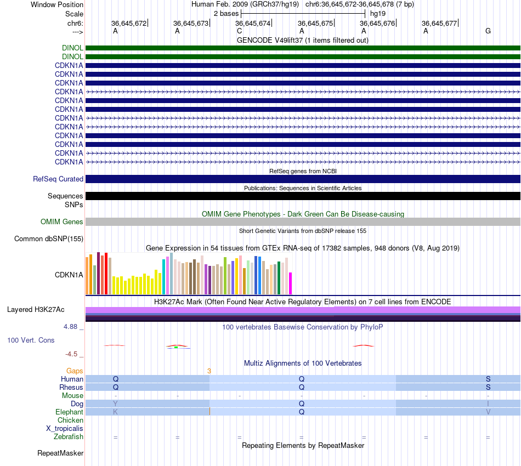Click the gray OMIM Genes item bar

[x=303, y=222]
